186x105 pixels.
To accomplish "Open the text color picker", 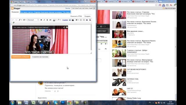I will (54, 20).
